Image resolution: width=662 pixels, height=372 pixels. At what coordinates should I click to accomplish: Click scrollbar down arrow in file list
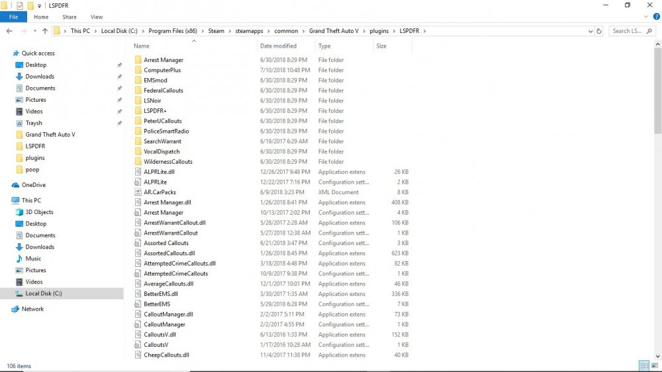coord(658,356)
